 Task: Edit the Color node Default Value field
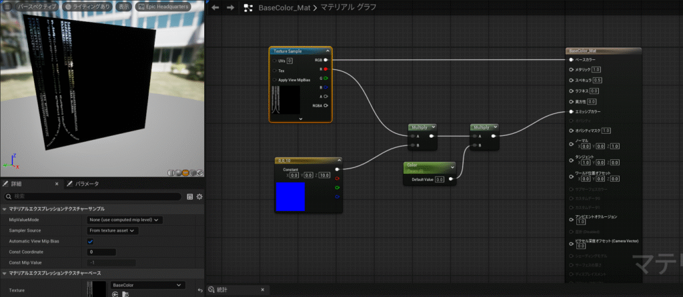click(439, 179)
